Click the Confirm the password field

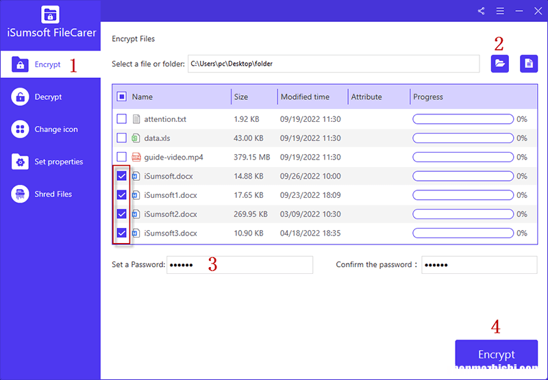[x=479, y=265]
